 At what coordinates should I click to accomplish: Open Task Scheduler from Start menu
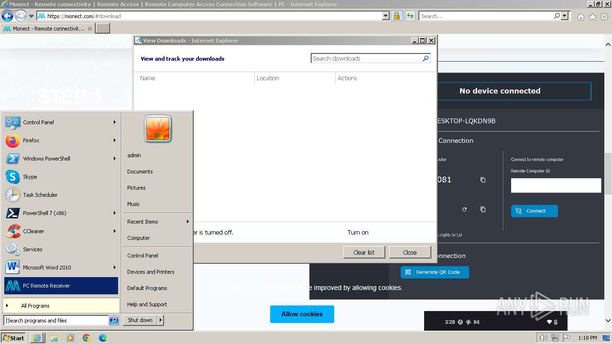click(x=61, y=195)
